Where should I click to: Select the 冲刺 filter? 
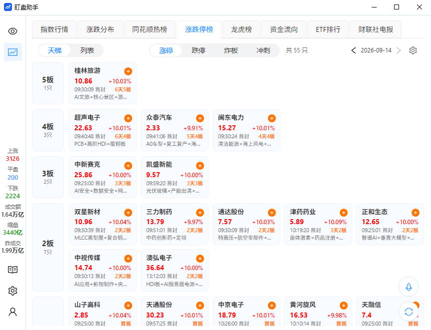click(x=263, y=50)
